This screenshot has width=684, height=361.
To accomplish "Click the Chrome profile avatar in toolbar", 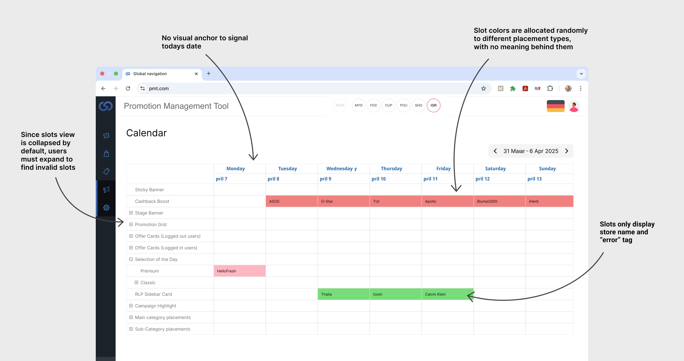I will [x=568, y=88].
